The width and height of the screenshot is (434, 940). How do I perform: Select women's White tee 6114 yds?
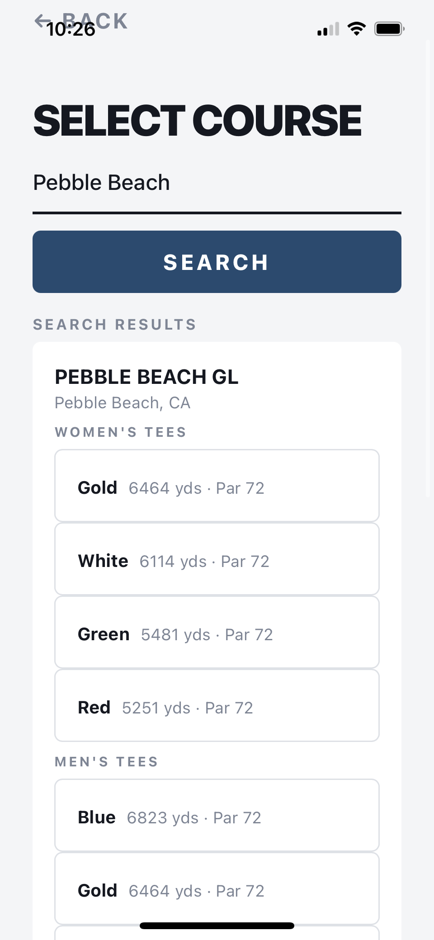217,559
